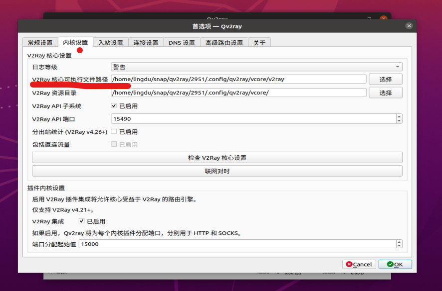Click the 检查 V2Ray 核心设置 button
The height and width of the screenshot is (291, 442).
[217, 158]
